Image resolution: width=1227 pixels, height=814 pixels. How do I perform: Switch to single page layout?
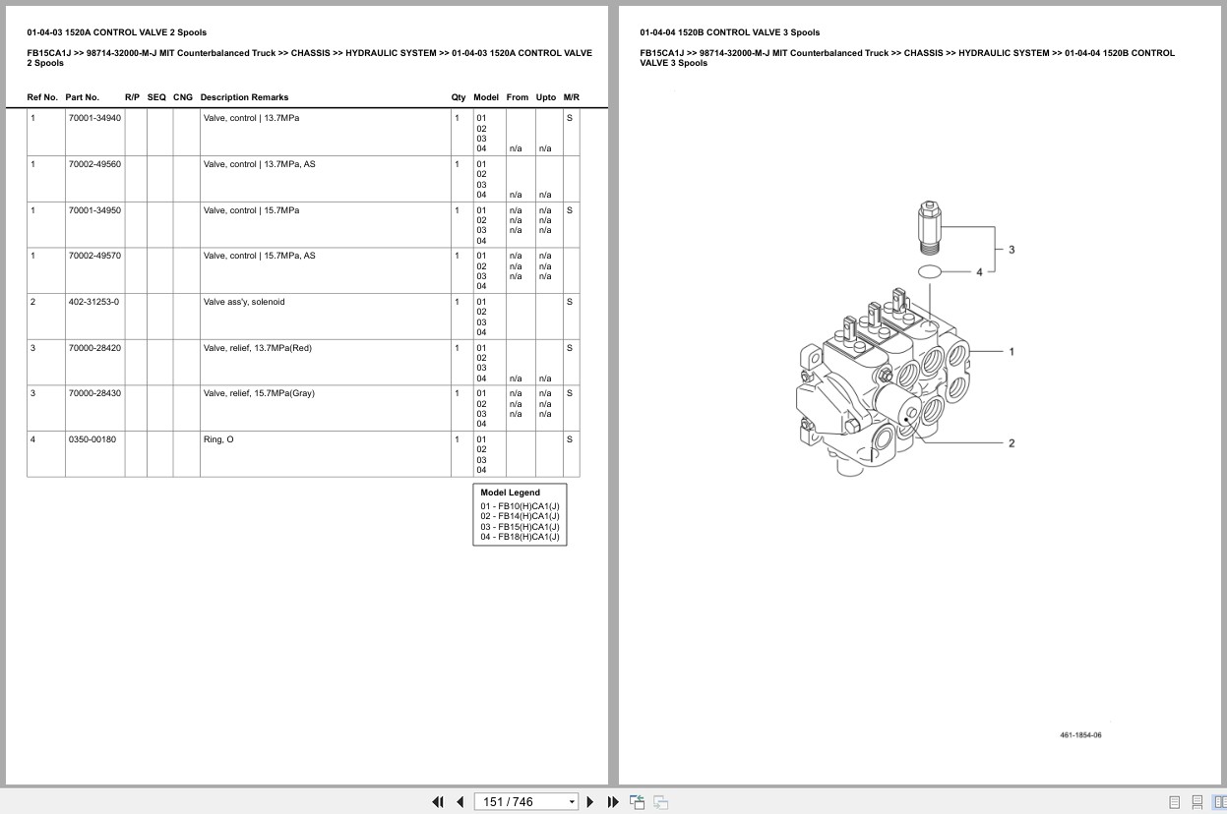tap(1174, 802)
